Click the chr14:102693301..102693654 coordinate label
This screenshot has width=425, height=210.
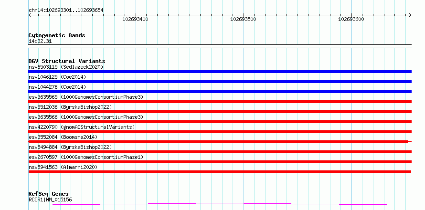click(x=66, y=10)
